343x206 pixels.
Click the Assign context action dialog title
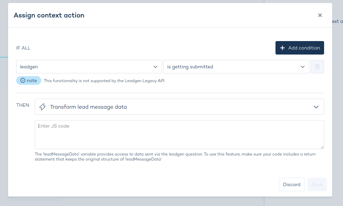49,15
